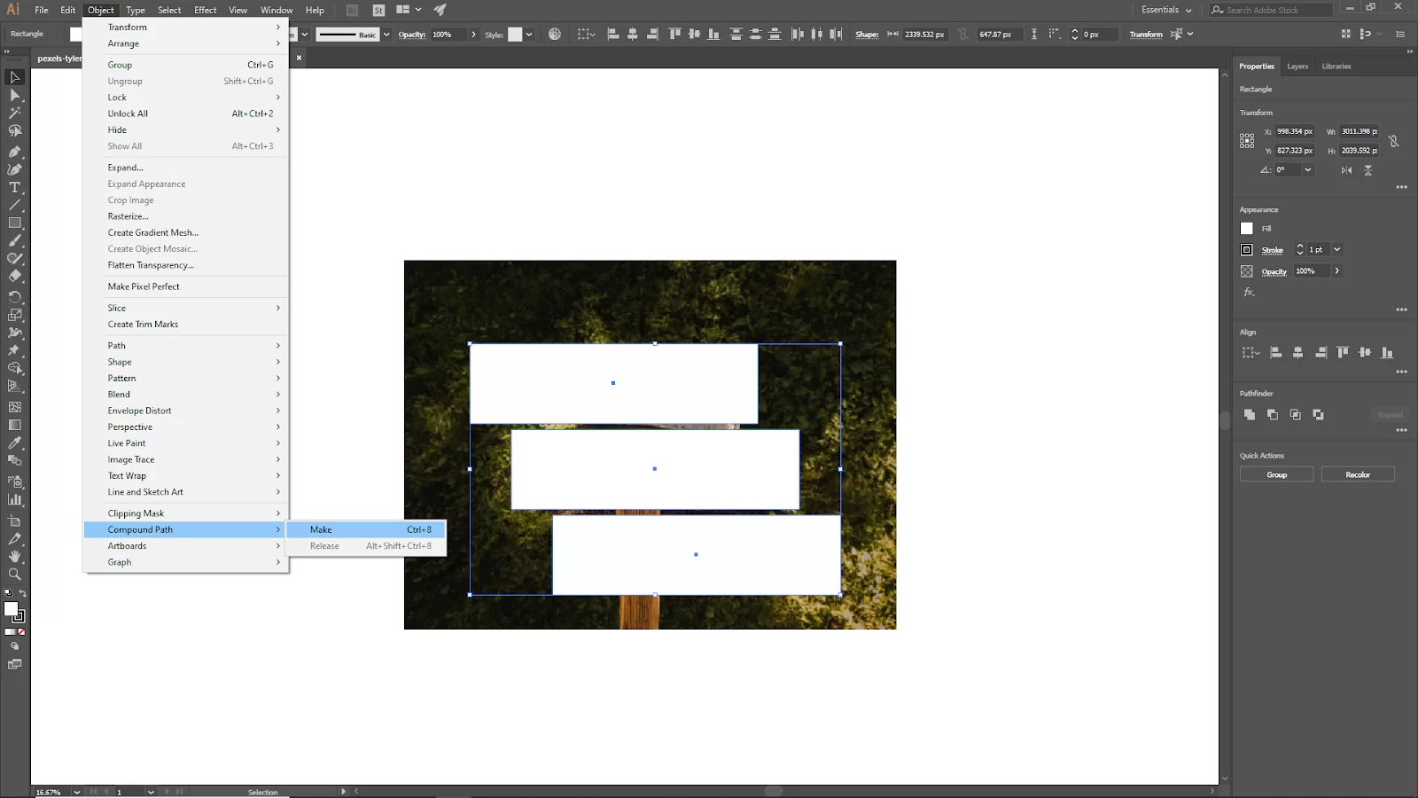The height and width of the screenshot is (798, 1418).
Task: Click the Recolor button
Action: pyautogui.click(x=1358, y=474)
